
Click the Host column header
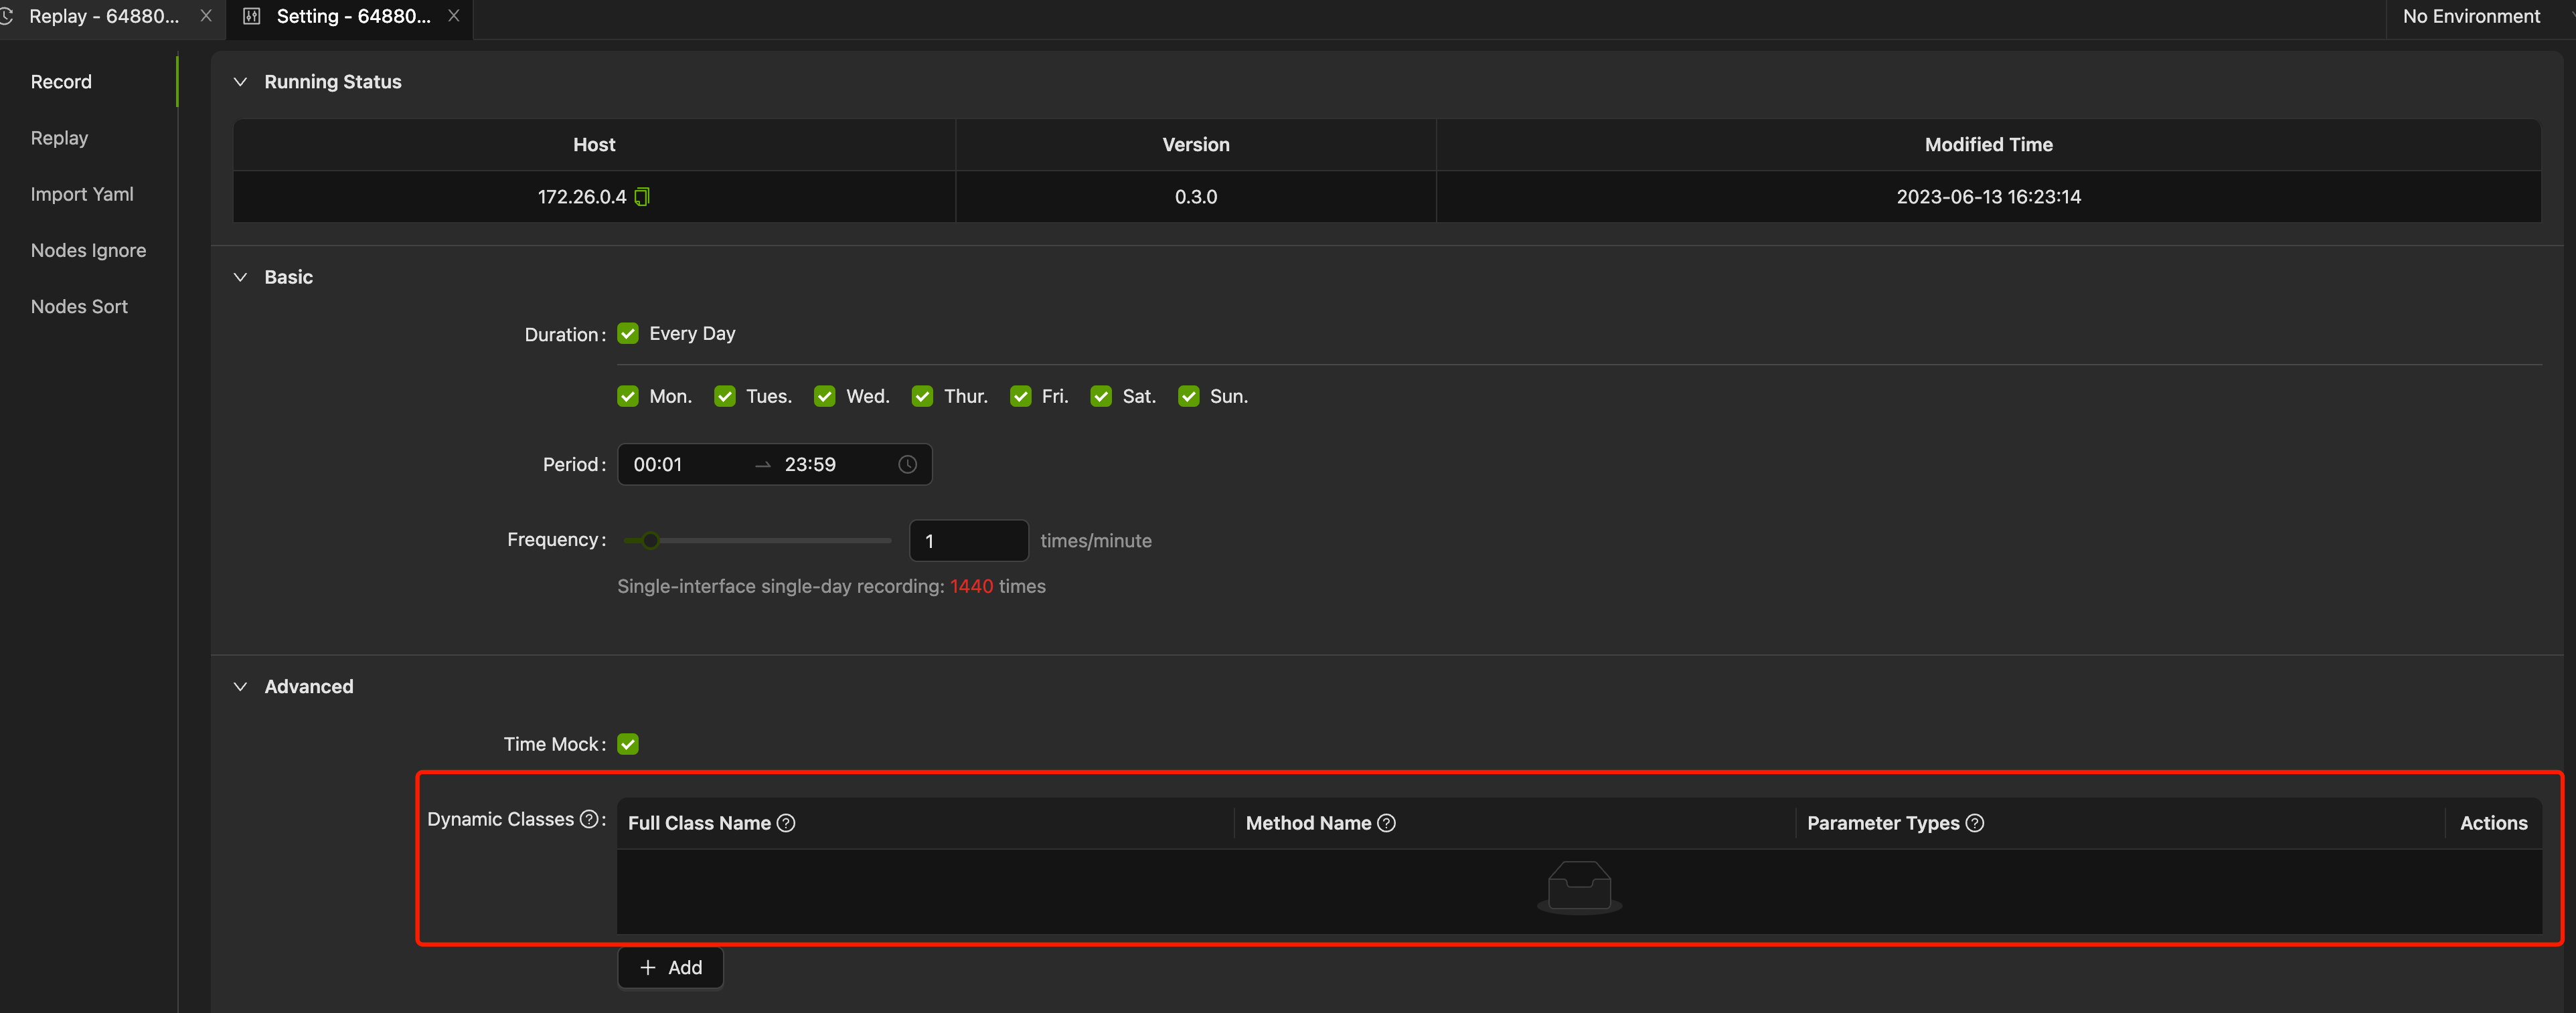pyautogui.click(x=594, y=145)
